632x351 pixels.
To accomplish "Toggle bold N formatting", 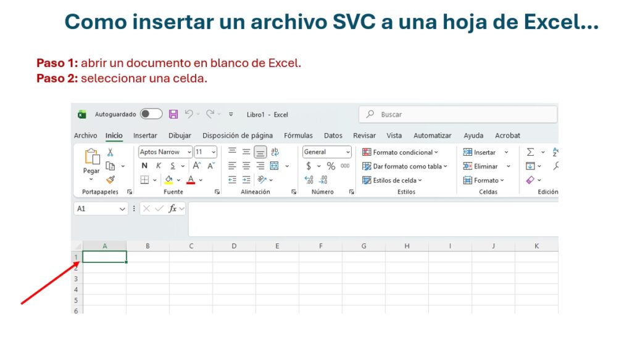I will pos(144,166).
